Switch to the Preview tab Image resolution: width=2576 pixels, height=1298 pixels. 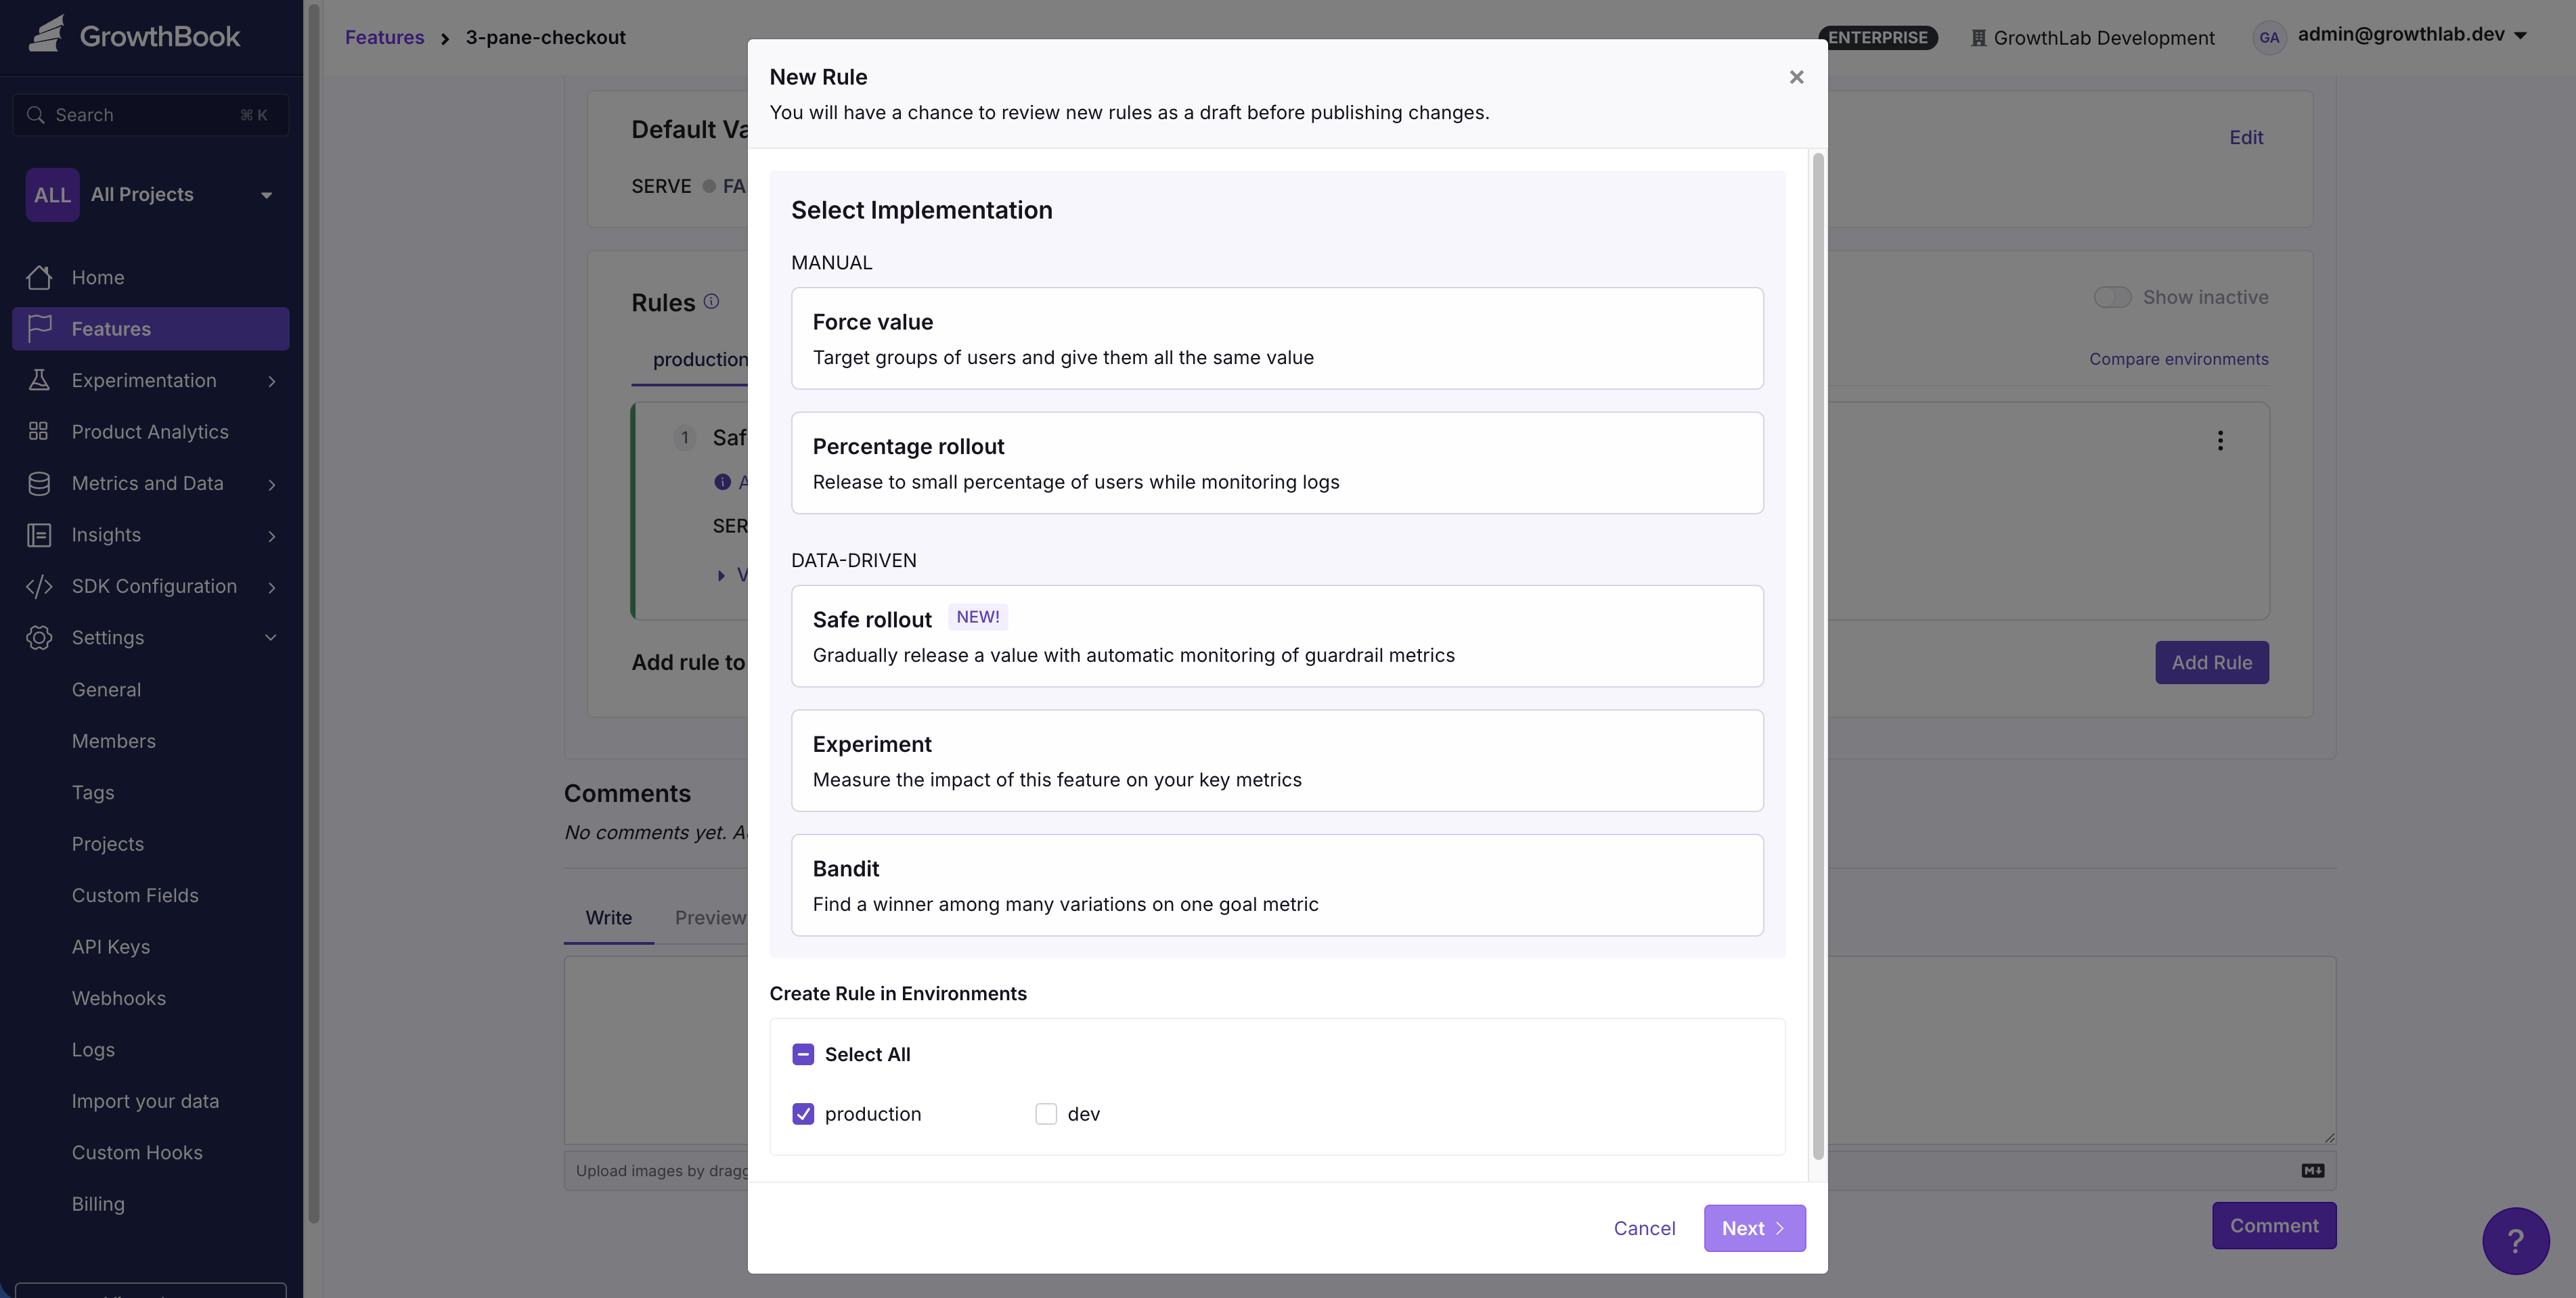[710, 917]
